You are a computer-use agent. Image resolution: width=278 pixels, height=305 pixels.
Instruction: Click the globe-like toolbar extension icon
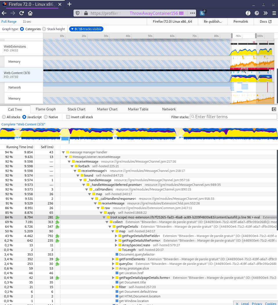tap(248, 13)
